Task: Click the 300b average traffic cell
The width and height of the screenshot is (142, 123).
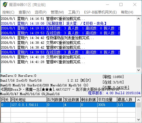Action: [107, 105]
